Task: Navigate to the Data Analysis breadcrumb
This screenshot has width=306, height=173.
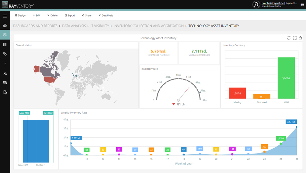Action: point(74,26)
